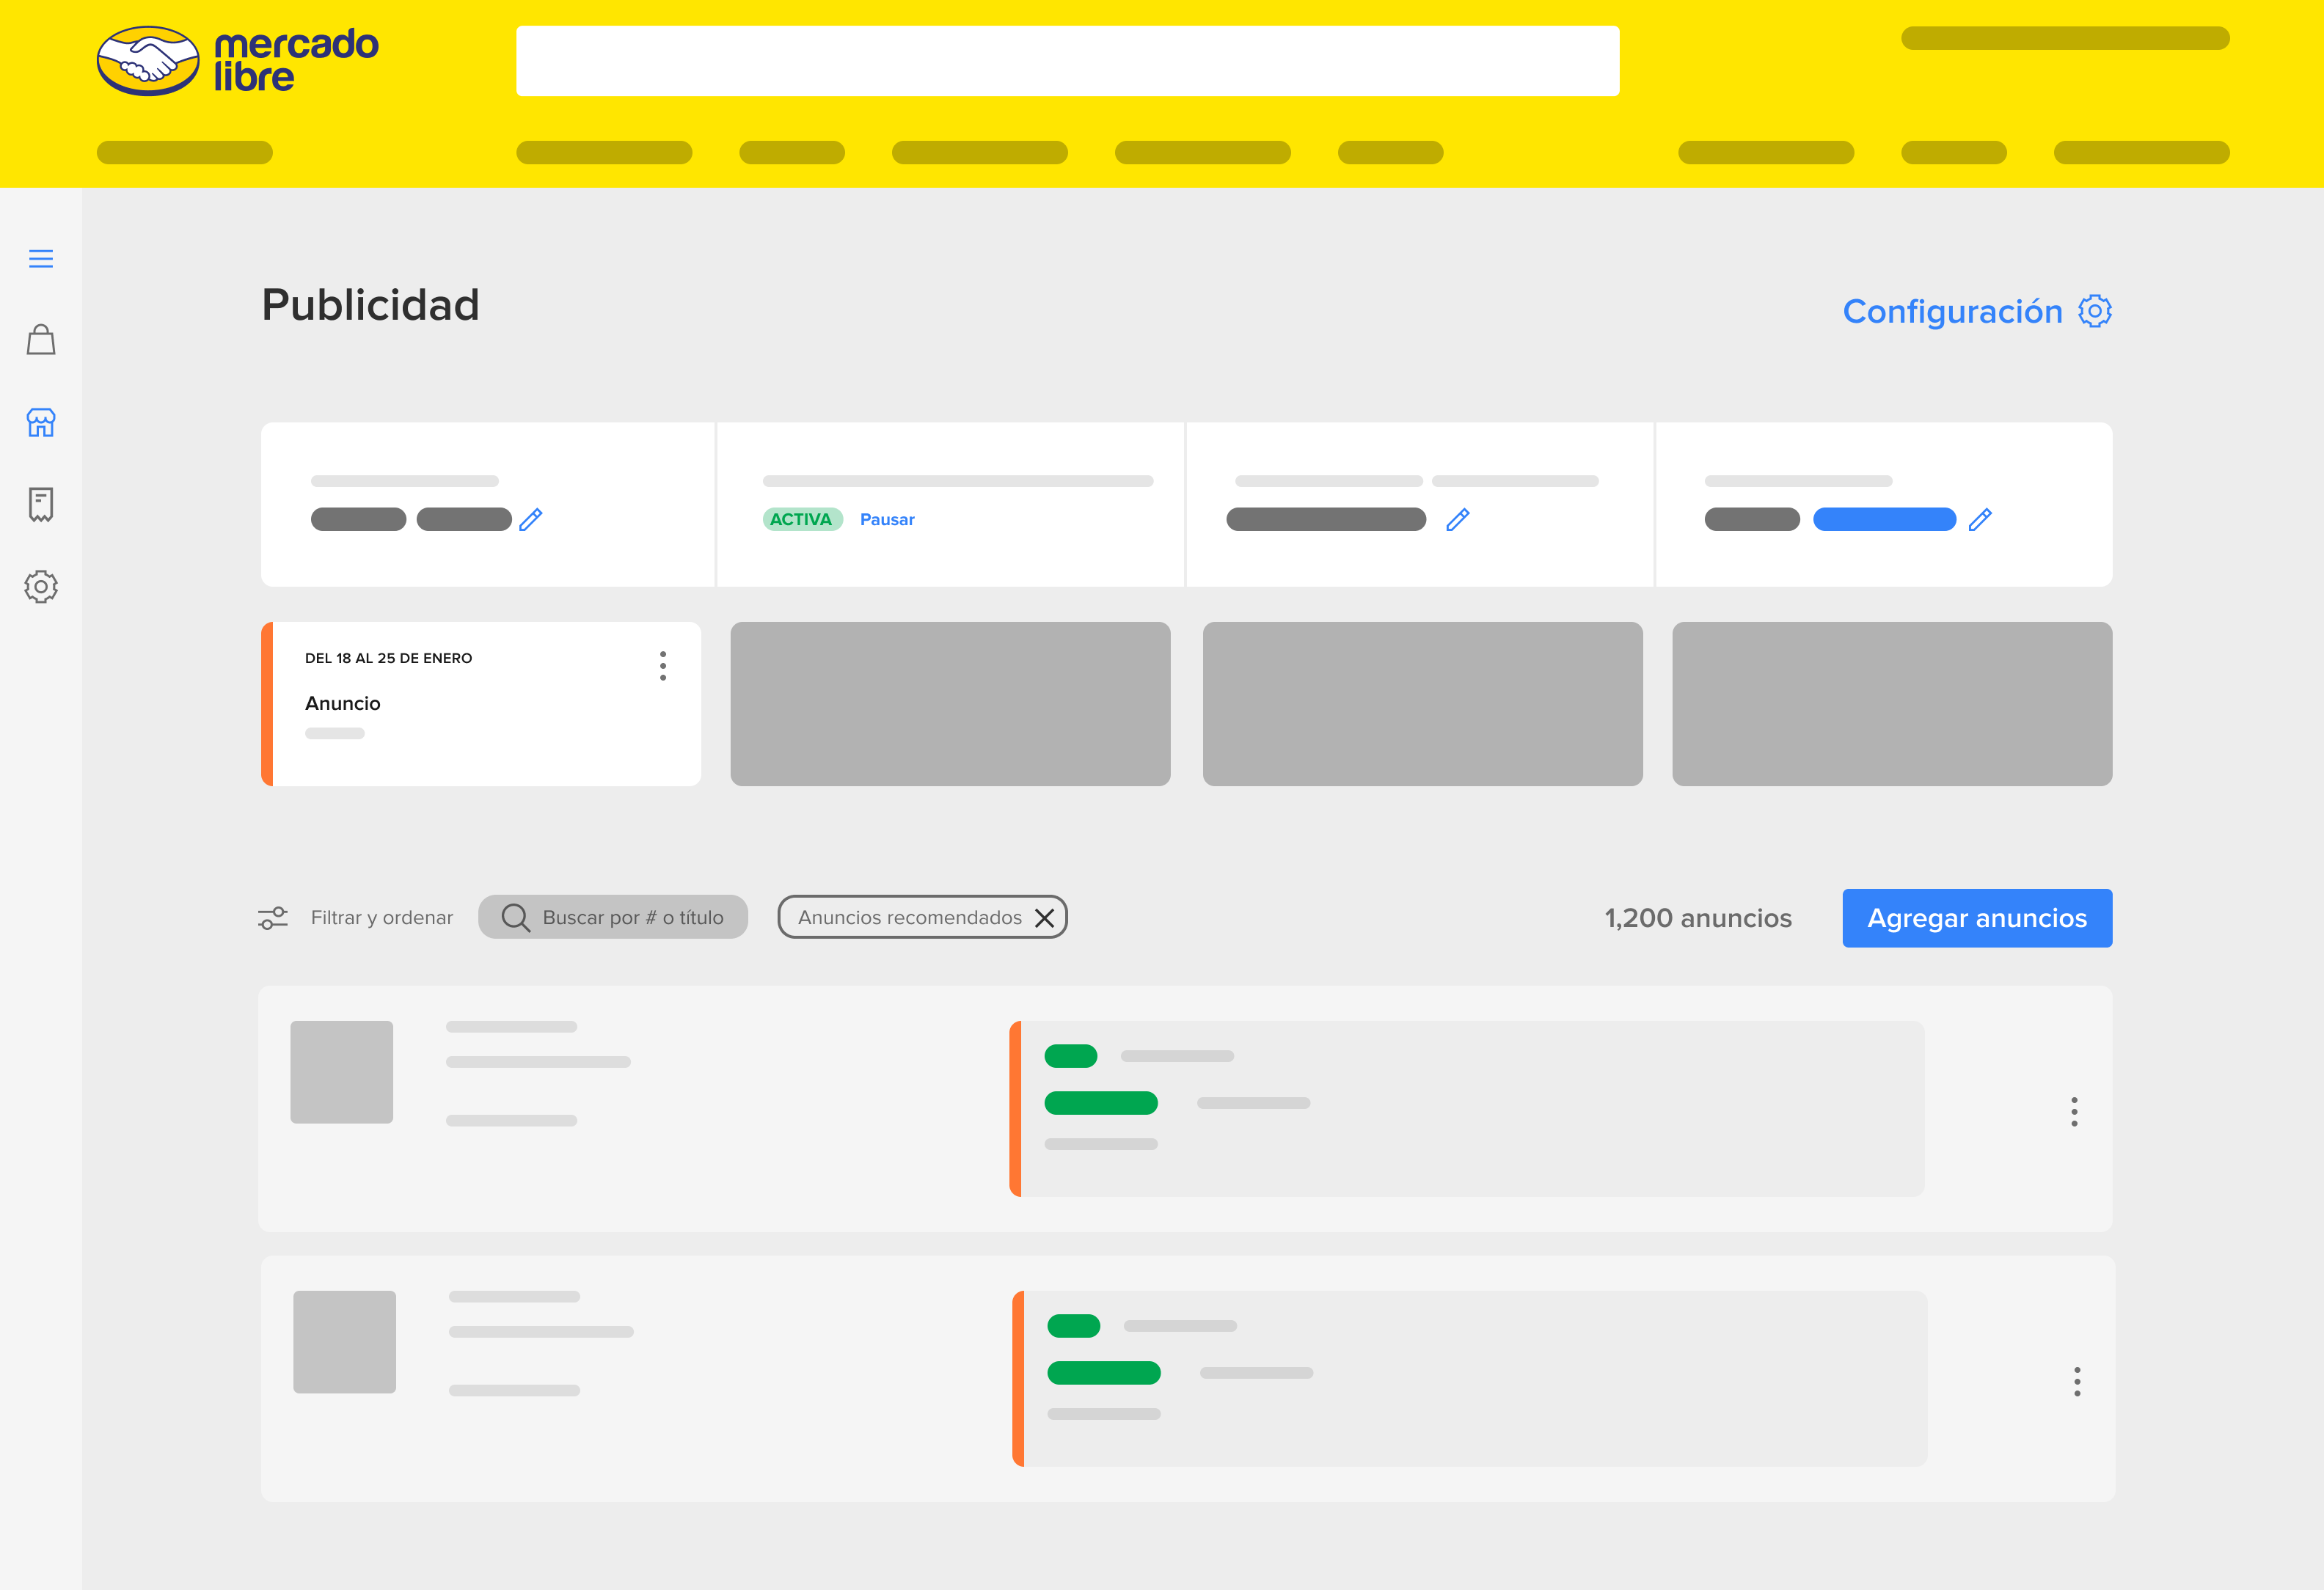The width and height of the screenshot is (2324, 1590).
Task: Open first ad row's three-dot menu
Action: click(x=2074, y=1111)
